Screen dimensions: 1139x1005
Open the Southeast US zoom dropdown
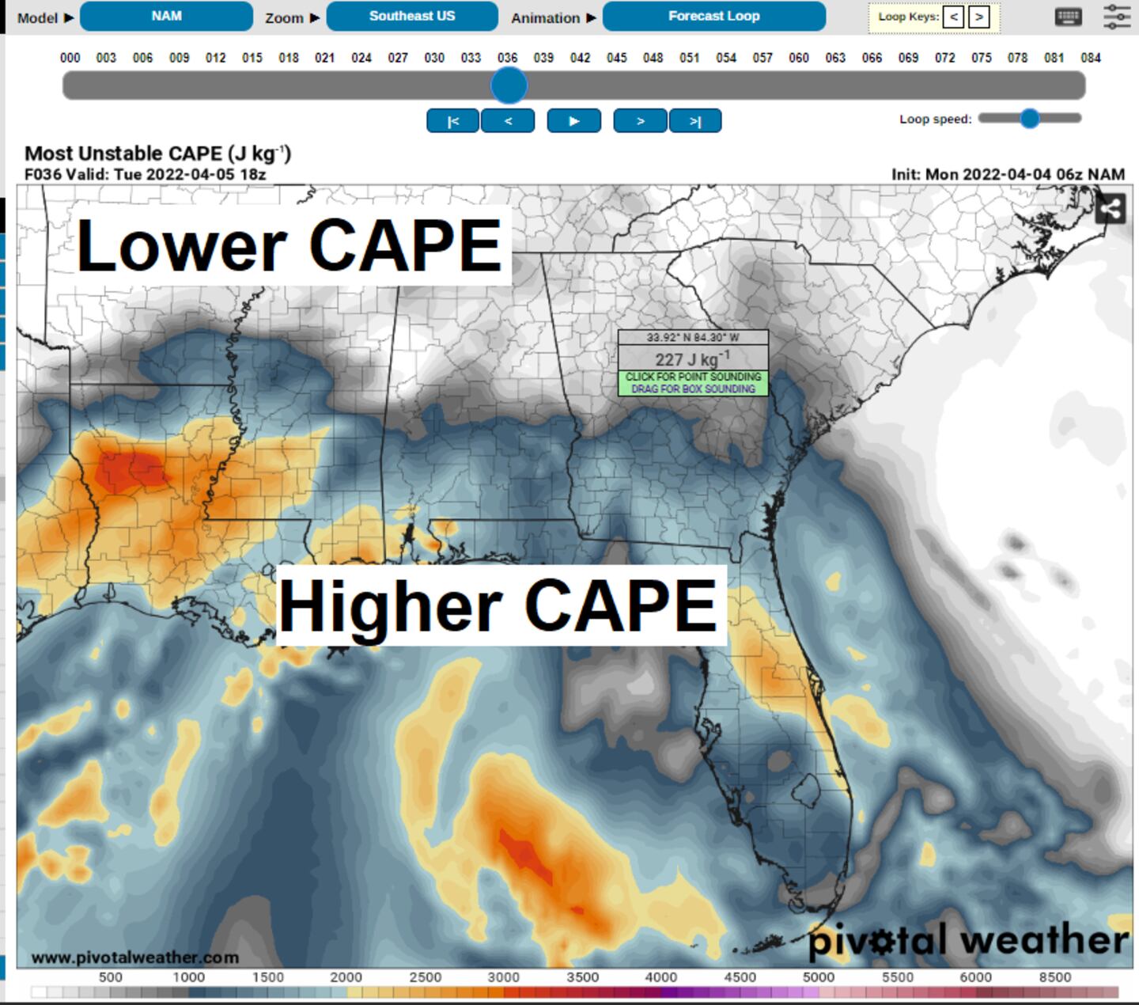click(x=412, y=17)
